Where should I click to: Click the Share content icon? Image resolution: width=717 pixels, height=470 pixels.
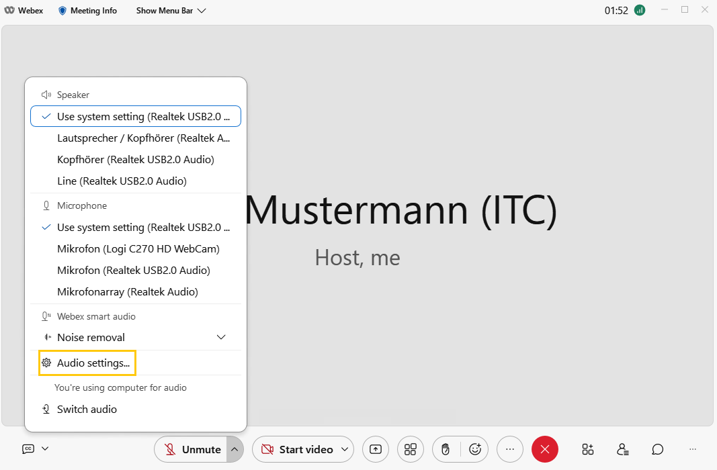point(376,449)
